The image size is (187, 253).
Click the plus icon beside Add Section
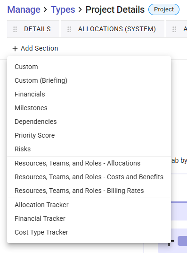[15, 49]
